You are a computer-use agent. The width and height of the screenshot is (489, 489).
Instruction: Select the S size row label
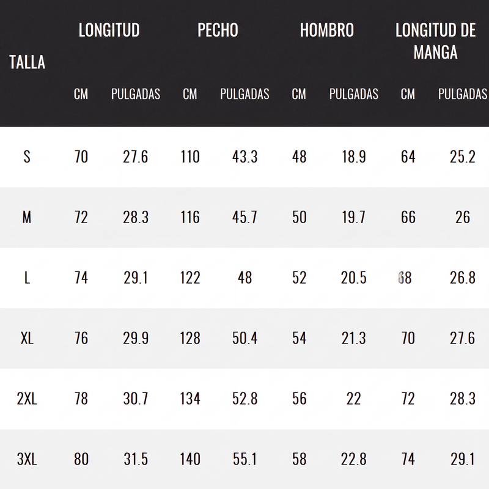click(27, 156)
